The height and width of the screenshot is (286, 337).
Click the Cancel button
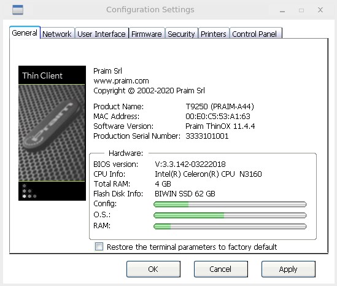pyautogui.click(x=221, y=269)
